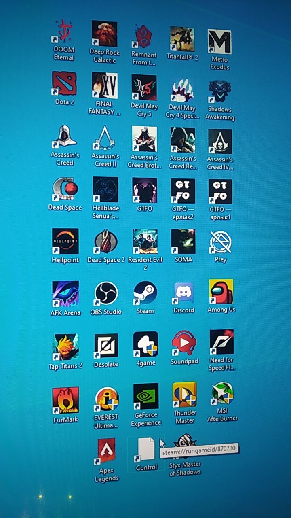Select the Need for Speed Heat icon
Image resolution: width=291 pixels, height=518 pixels.
(221, 342)
